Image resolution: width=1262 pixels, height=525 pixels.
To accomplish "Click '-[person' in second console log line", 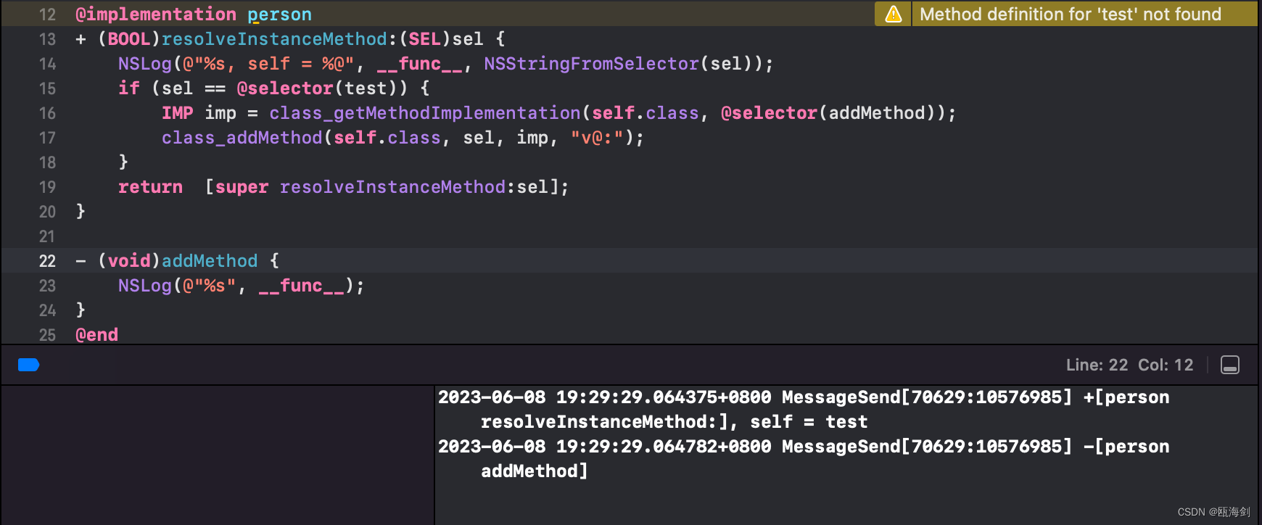I will 1126,447.
